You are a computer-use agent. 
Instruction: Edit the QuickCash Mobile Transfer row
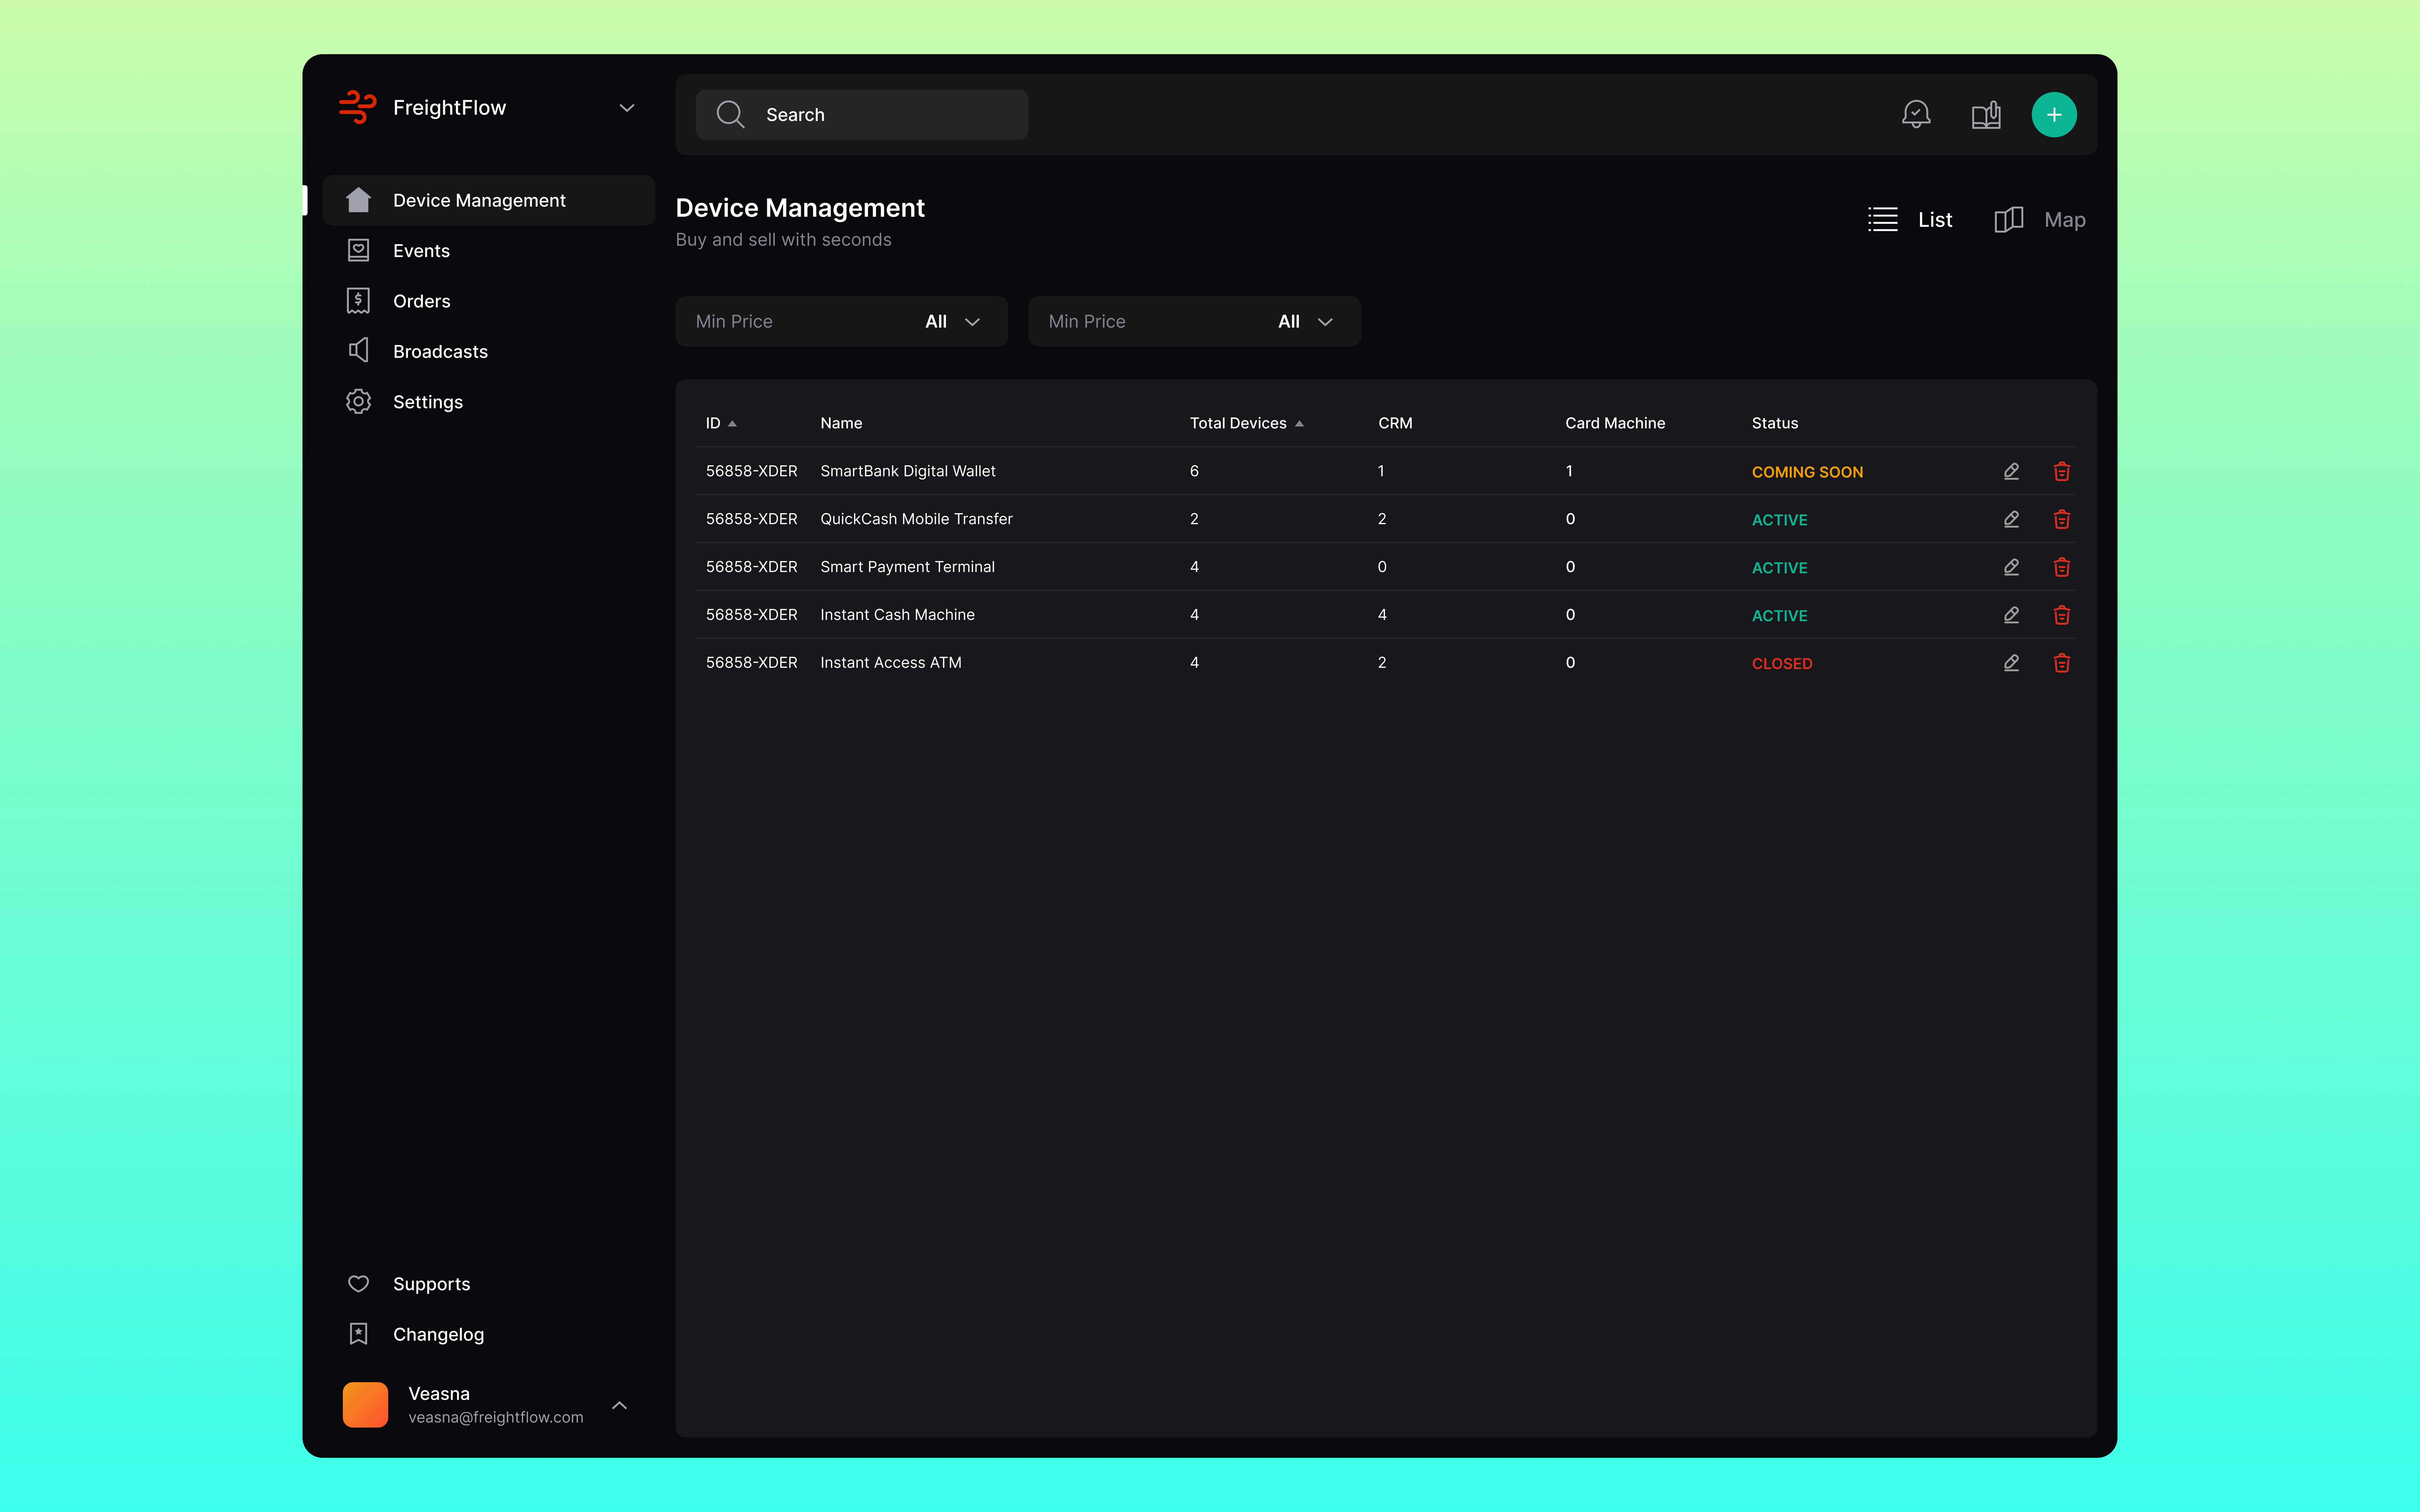tap(2011, 519)
